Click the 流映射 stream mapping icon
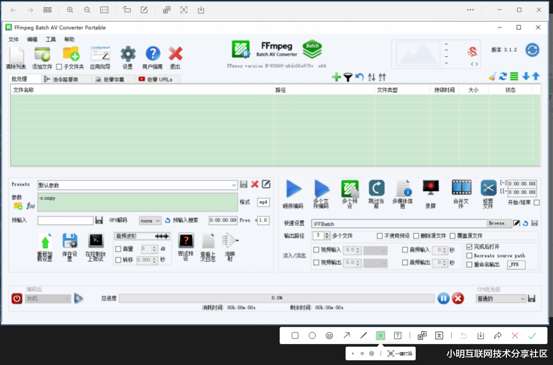Image resolution: width=553 pixels, height=365 pixels. tap(230, 241)
